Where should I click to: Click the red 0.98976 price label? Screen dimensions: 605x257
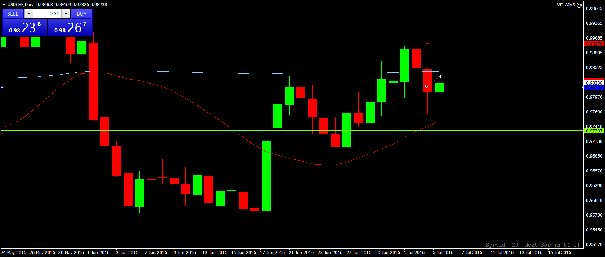pos(594,44)
